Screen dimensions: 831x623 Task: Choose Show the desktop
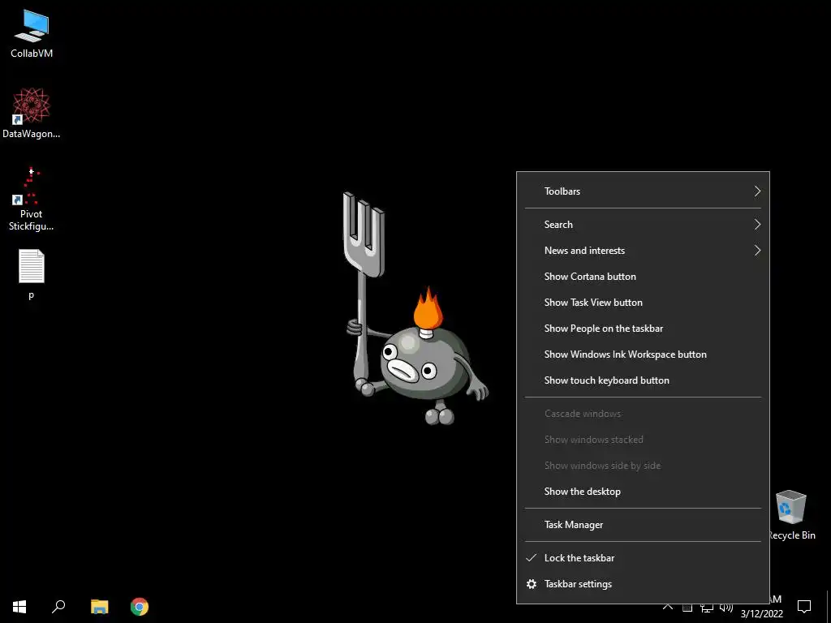point(643,492)
